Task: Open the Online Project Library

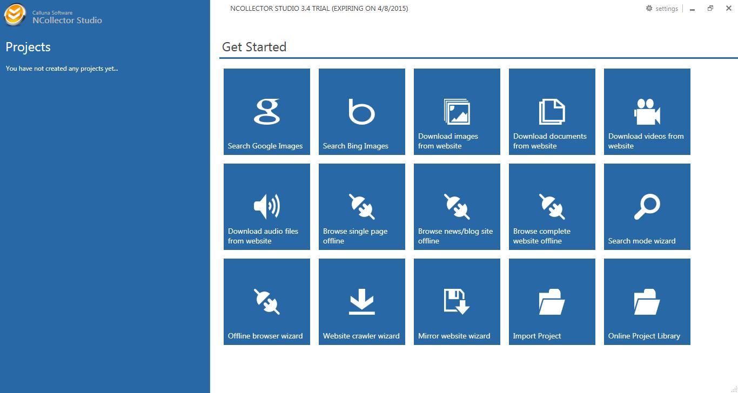Action: coord(647,302)
